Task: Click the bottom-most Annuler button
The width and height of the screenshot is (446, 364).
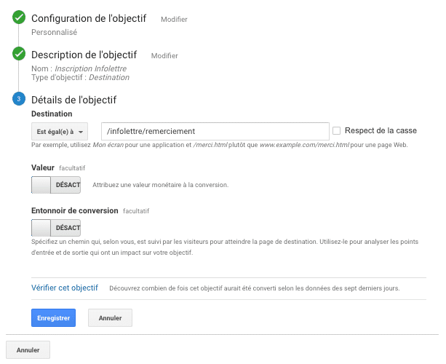Action: [28, 350]
